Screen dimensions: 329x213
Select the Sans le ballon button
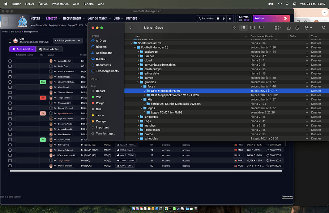(50, 49)
